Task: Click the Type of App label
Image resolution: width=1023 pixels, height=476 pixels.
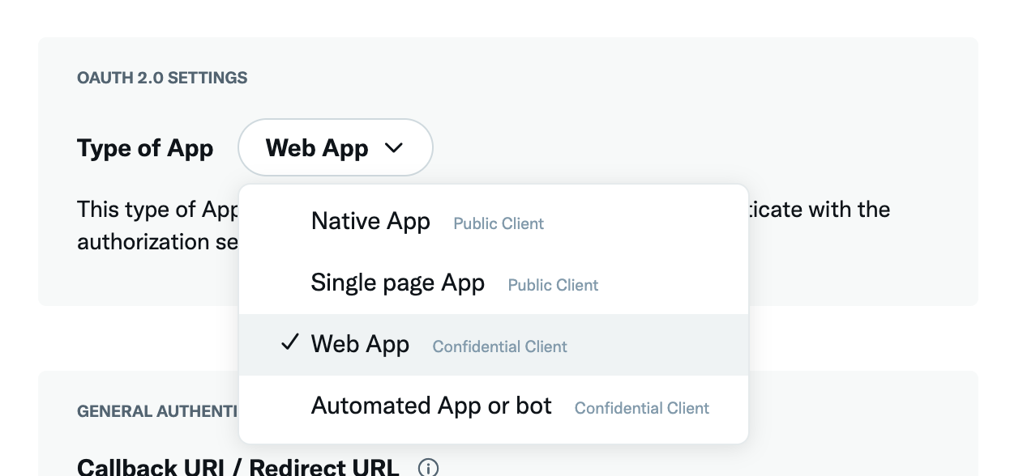Action: (145, 148)
